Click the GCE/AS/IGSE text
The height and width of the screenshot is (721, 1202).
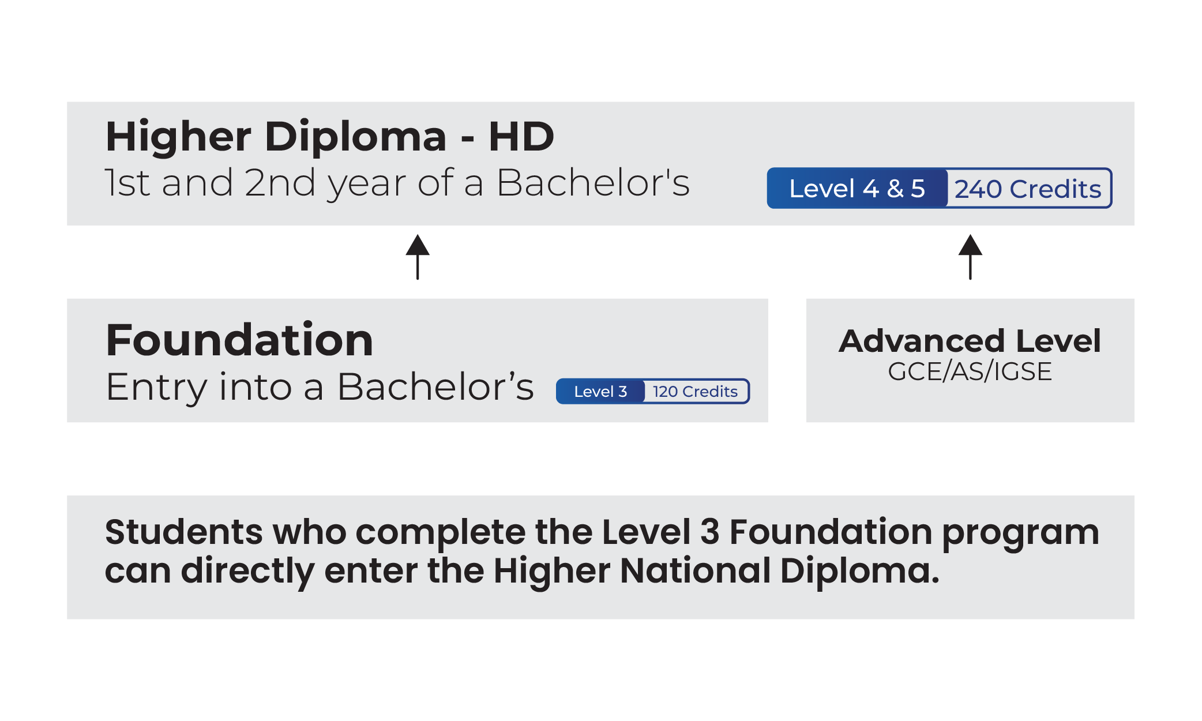970,371
